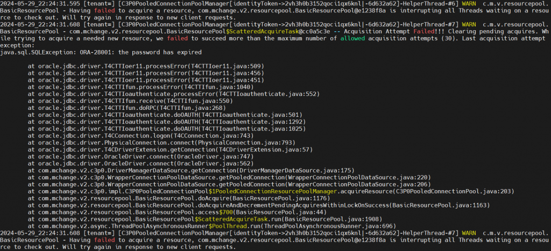Click the 'T4CDriverExtension.getConnection' stack line
This screenshot has height=251, width=551.
pos(170,149)
